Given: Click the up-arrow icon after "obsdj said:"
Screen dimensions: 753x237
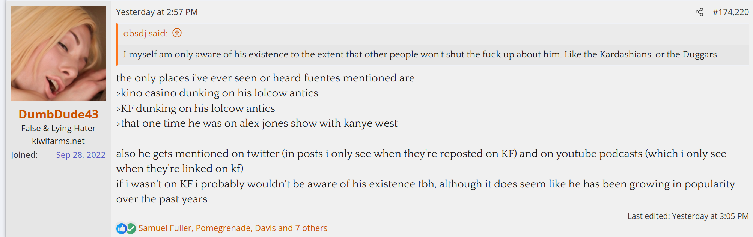Looking at the screenshot, I should tap(177, 33).
